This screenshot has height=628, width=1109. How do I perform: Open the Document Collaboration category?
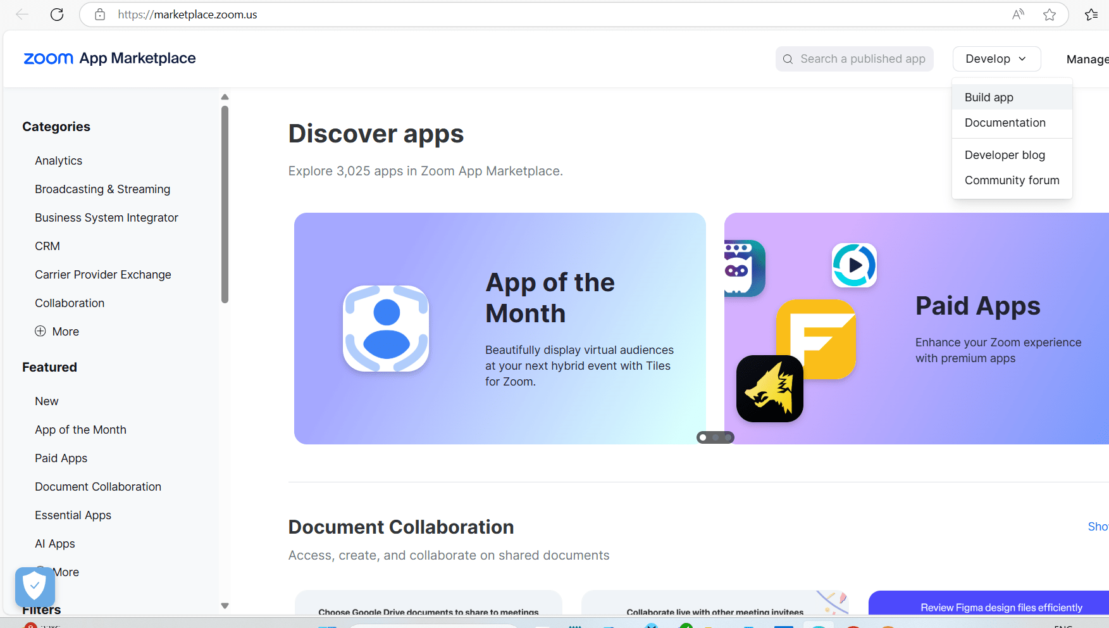pyautogui.click(x=98, y=486)
